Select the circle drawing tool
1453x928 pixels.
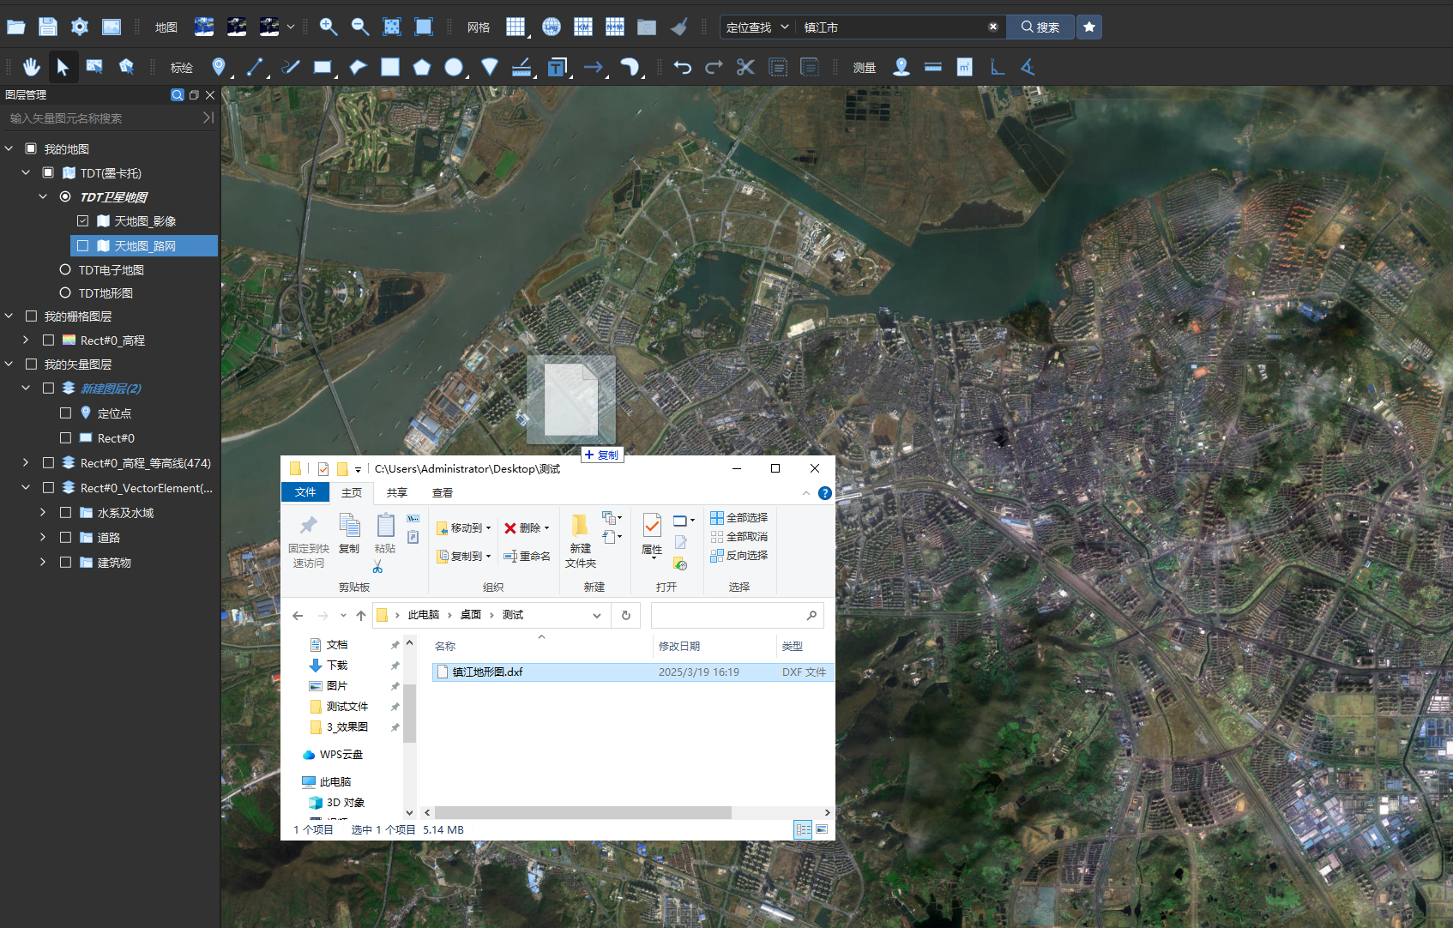(454, 67)
